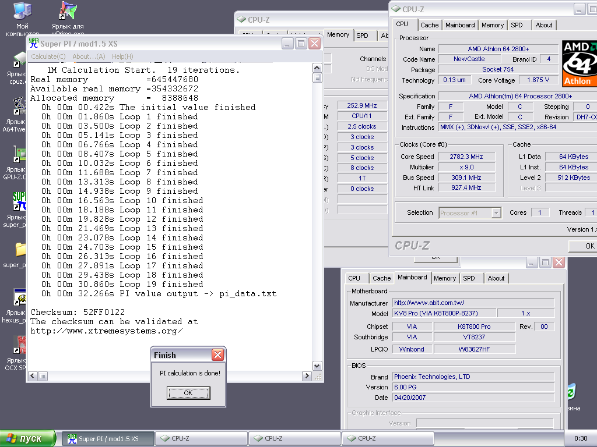Select Cache tab in bottom CPU-Z window

381,278
